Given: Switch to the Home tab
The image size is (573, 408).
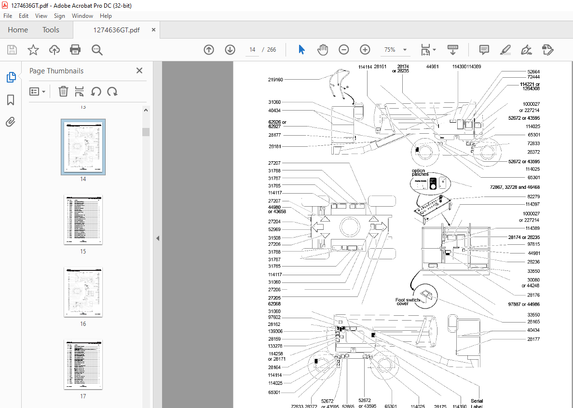Looking at the screenshot, I should pyautogui.click(x=18, y=29).
